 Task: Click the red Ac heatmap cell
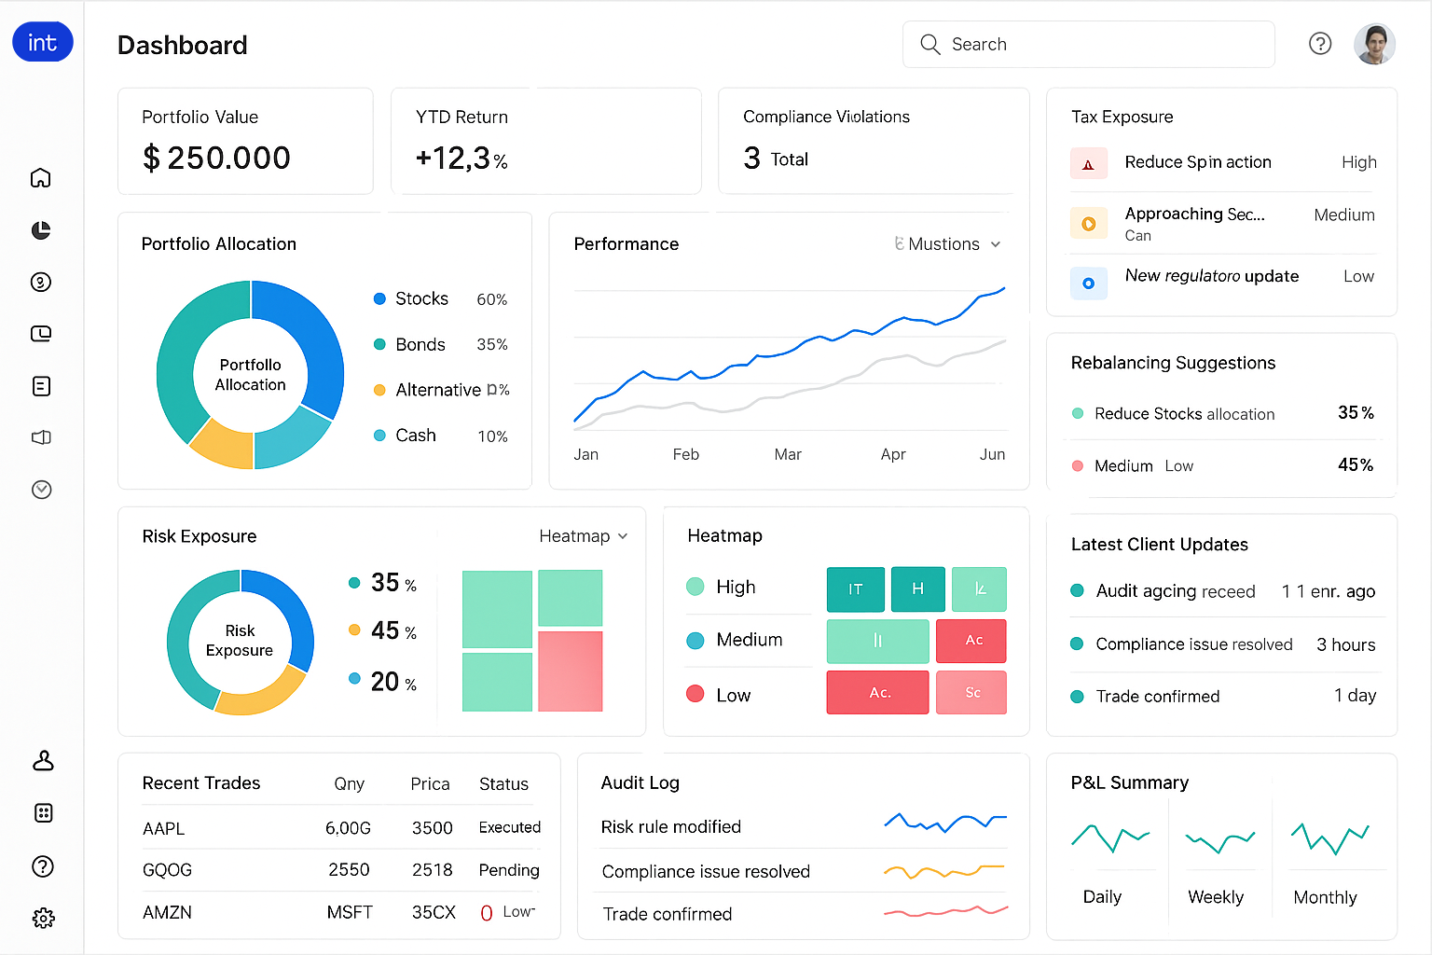coord(971,641)
